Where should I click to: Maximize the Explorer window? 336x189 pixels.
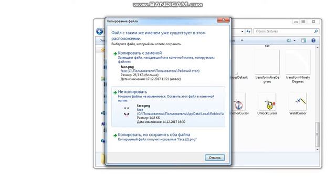[x=303, y=22]
